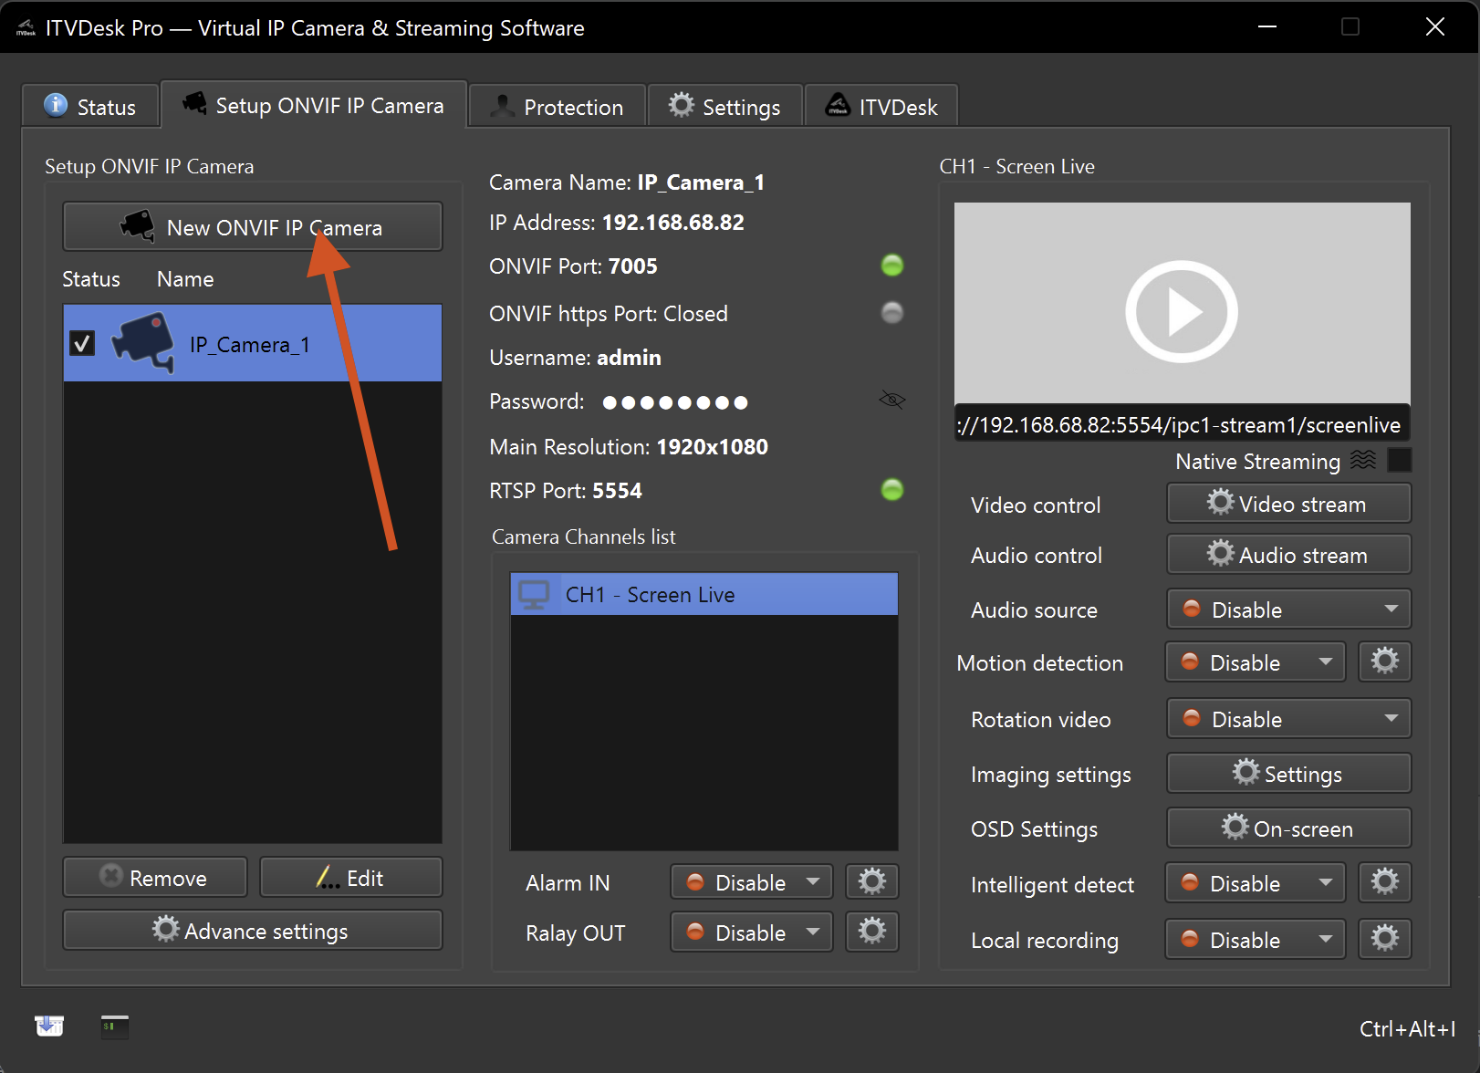Open the Status tab
Viewport: 1480px width, 1073px height.
click(x=90, y=107)
